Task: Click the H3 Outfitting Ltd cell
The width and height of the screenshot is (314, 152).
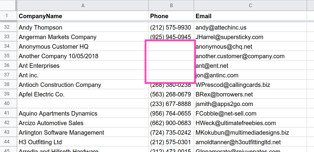Action: 83,142
